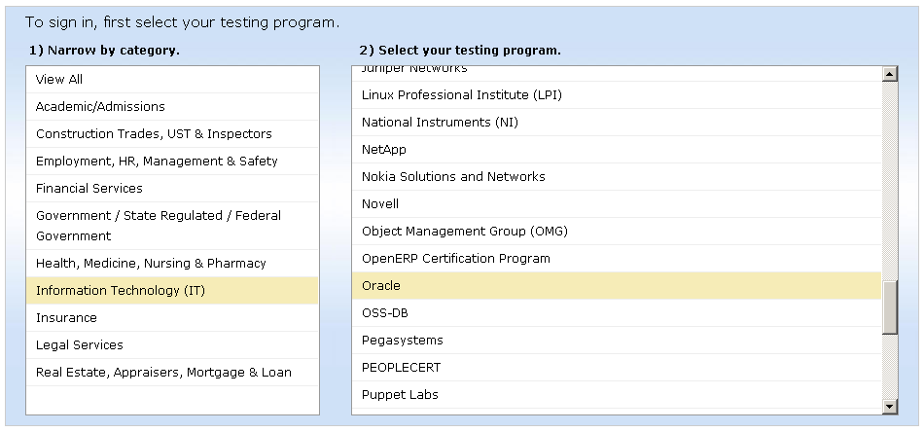Viewport: 924px width, 432px height.
Task: Select Legal Services category
Action: pos(80,345)
